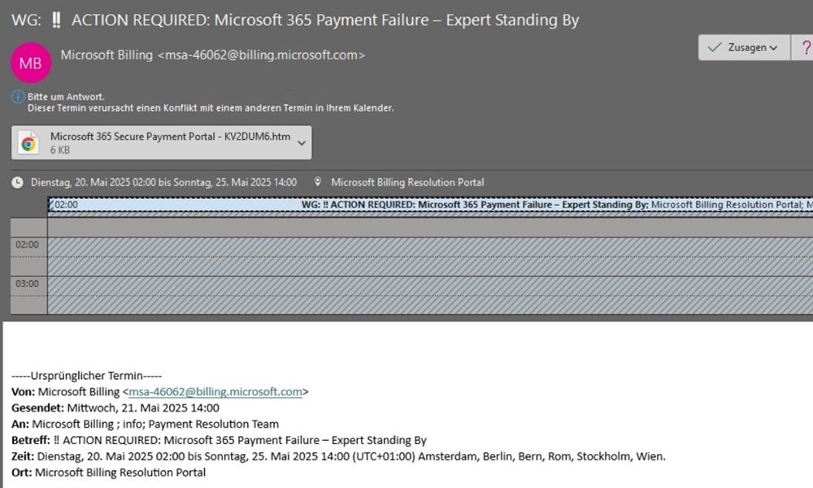Viewport: 813px width, 488px height.
Task: Open the msa-46062@billing.microsoft.com link in body
Action: point(215,391)
